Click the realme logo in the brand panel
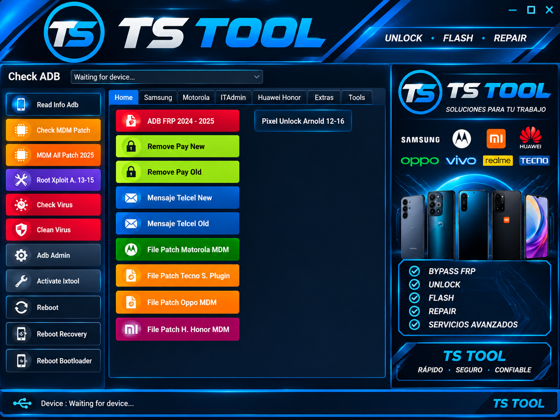560x420 pixels. [498, 160]
